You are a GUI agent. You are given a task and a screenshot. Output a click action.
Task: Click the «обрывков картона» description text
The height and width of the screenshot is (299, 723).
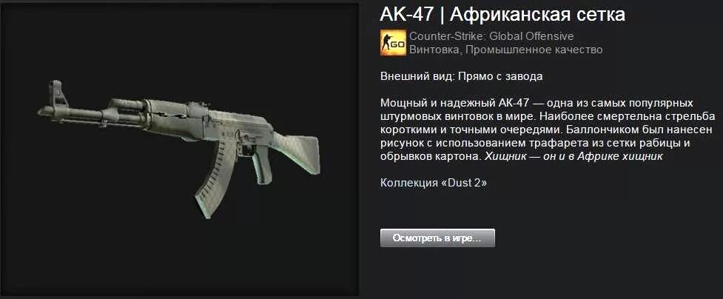coord(431,156)
